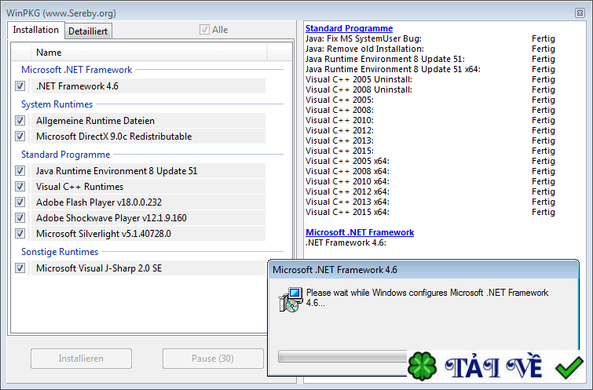Toggle Microsoft Visual J-Sharp checkbox
Image resolution: width=593 pixels, height=390 pixels.
click(x=20, y=268)
